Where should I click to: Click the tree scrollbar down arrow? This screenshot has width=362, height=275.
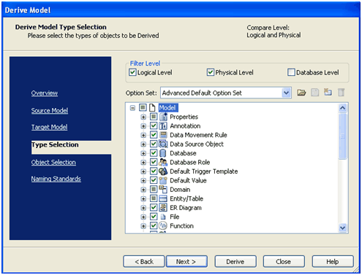tap(343, 228)
